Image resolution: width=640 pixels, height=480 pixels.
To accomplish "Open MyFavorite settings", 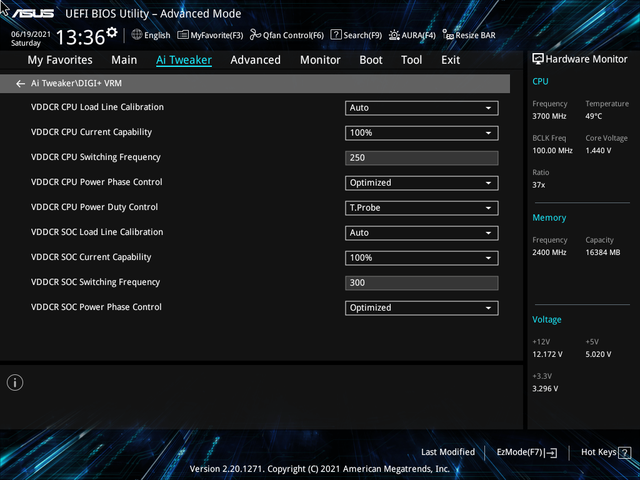I will (x=210, y=35).
